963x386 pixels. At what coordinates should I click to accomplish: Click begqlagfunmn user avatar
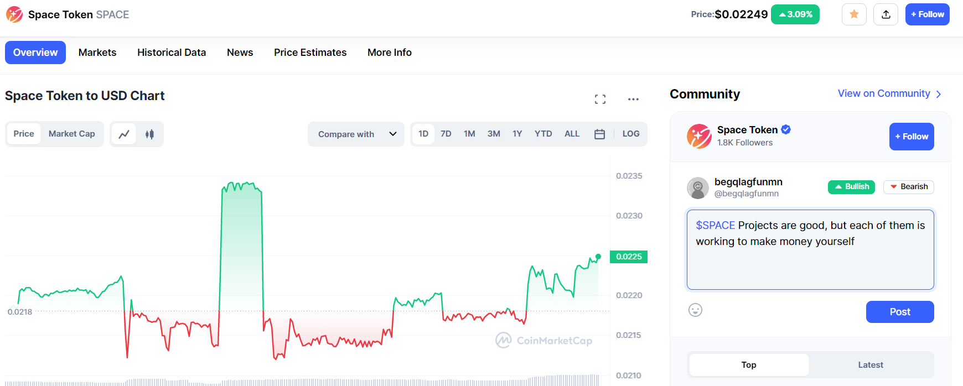click(698, 188)
